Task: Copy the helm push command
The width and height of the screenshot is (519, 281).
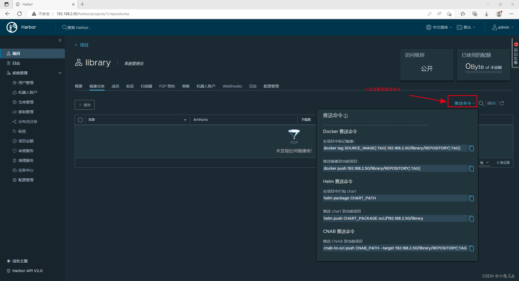Action: click(471, 219)
